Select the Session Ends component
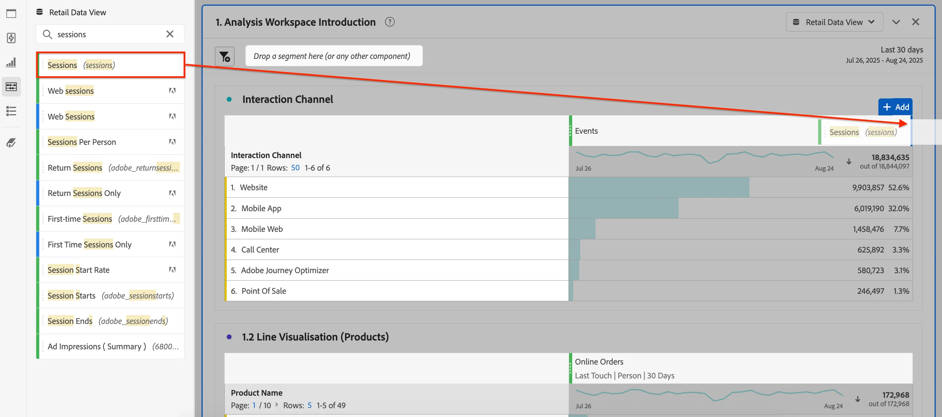942x417 pixels. pos(110,321)
